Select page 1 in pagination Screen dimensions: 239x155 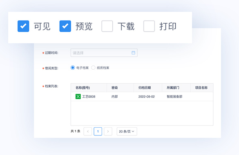coord(98,131)
